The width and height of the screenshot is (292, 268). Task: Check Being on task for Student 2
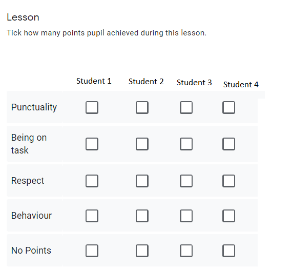coord(142,144)
